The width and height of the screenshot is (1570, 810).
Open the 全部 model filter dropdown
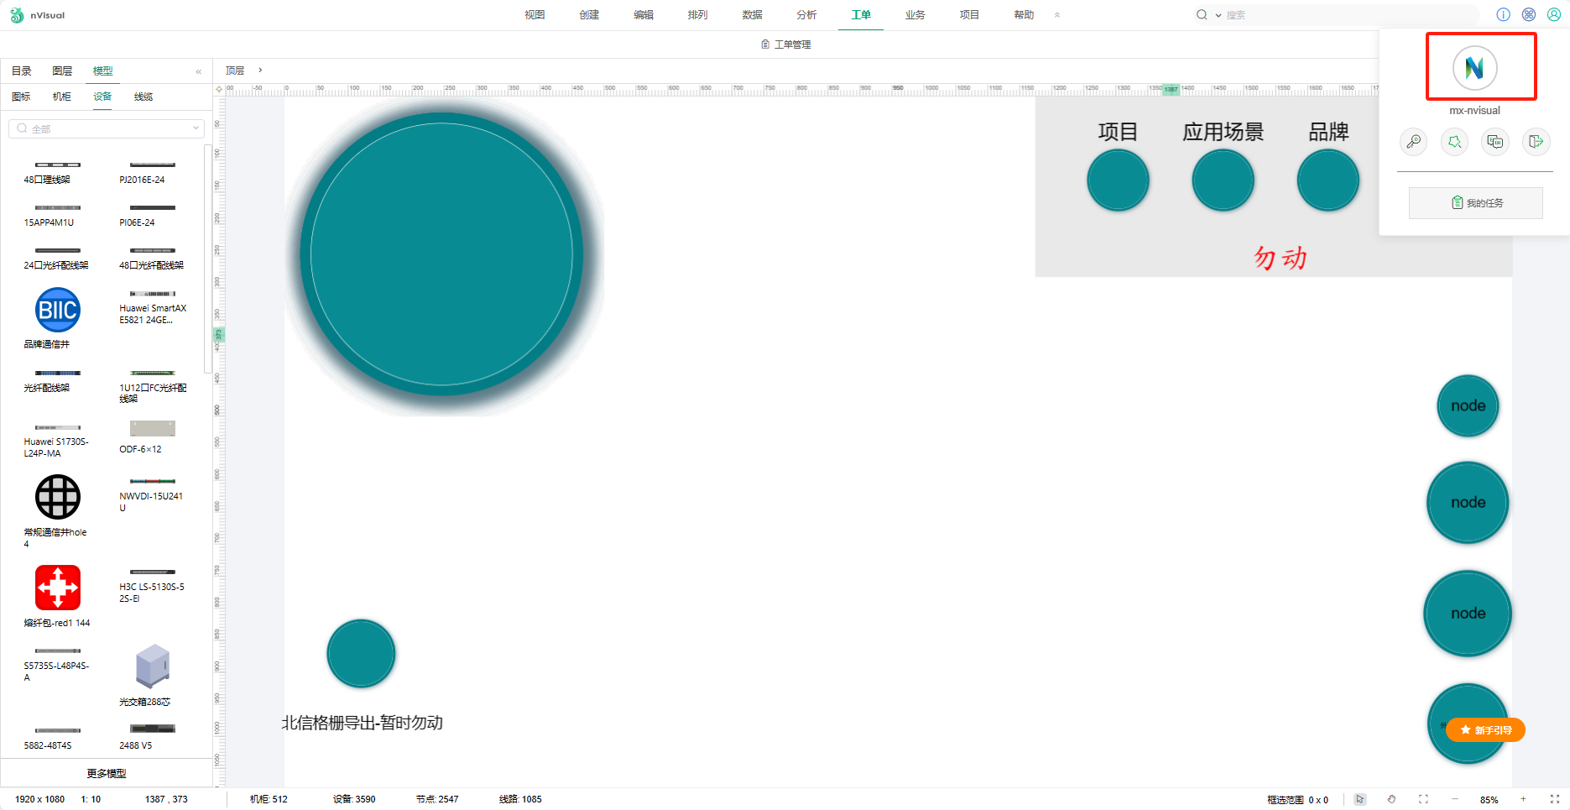click(107, 128)
